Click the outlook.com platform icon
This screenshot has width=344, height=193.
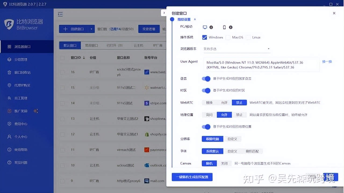147,165
